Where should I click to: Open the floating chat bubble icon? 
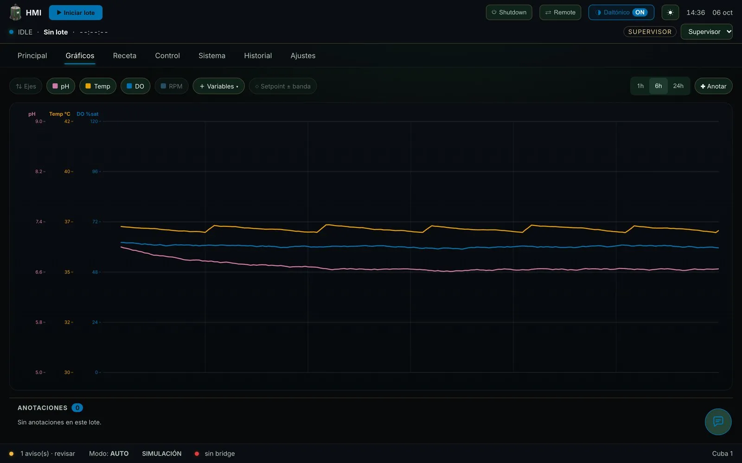[718, 421]
